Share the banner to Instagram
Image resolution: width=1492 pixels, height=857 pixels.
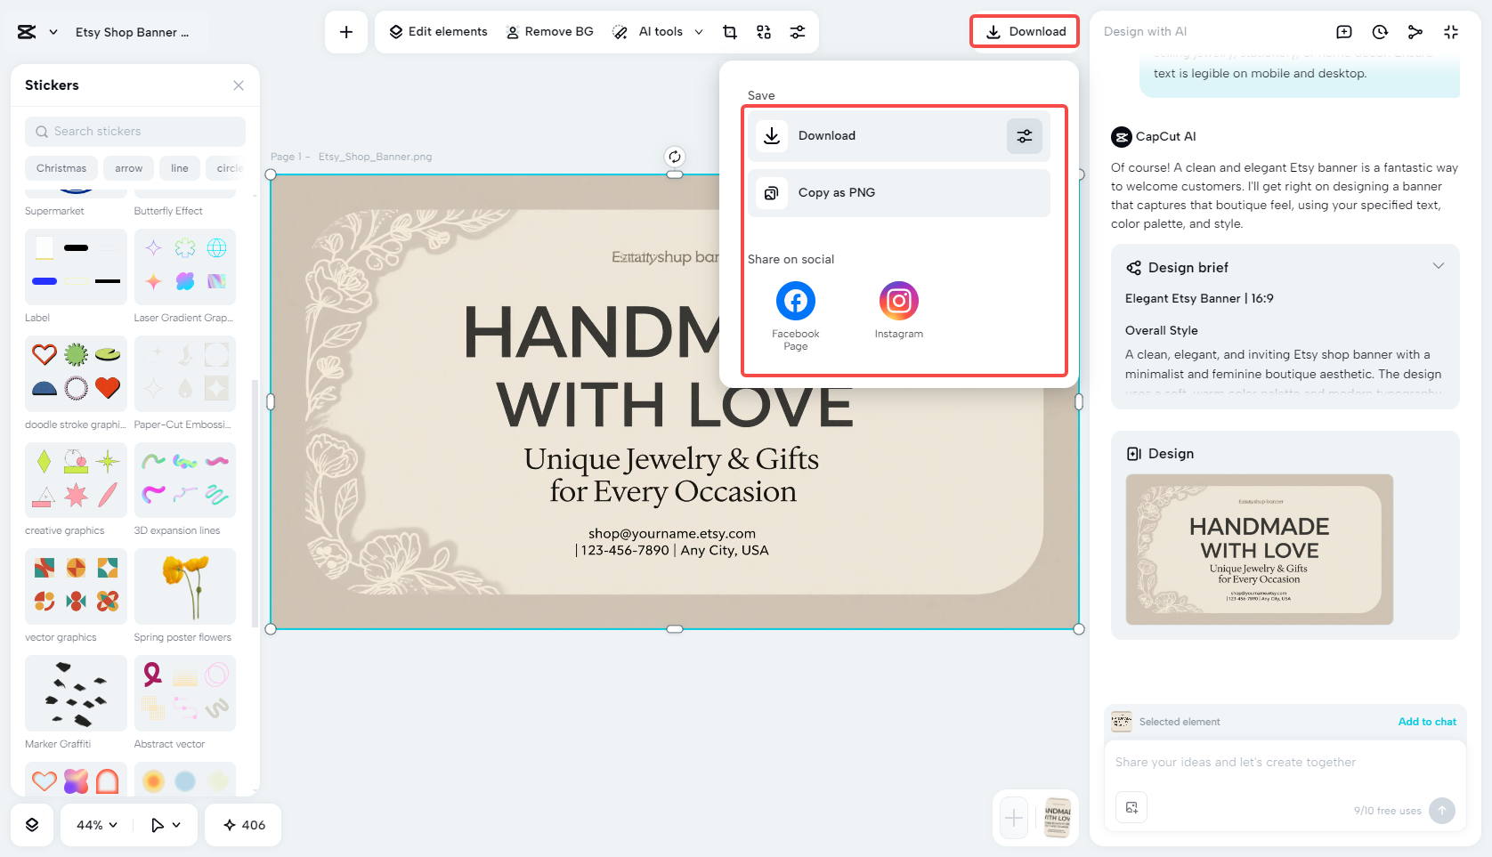click(898, 301)
